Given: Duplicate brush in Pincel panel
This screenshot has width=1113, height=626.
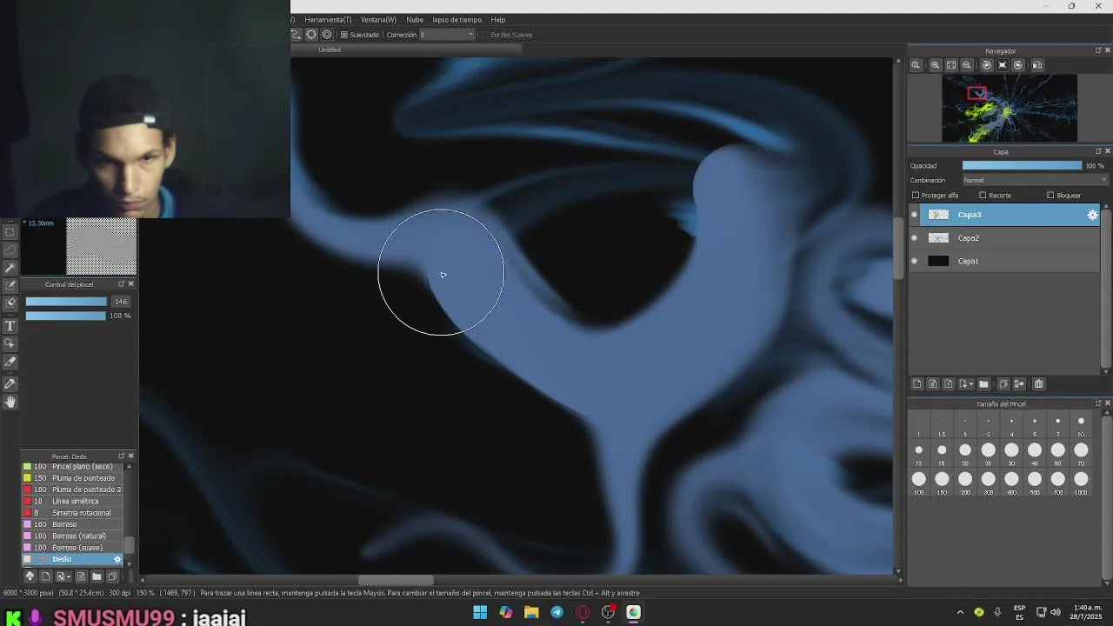Looking at the screenshot, I should tap(112, 576).
